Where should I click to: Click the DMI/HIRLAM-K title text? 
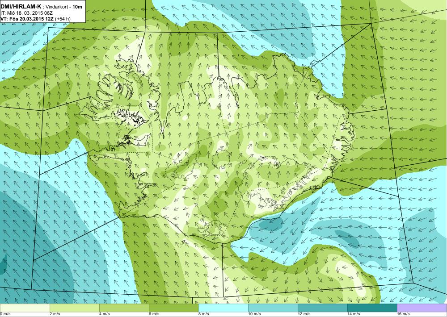point(21,7)
